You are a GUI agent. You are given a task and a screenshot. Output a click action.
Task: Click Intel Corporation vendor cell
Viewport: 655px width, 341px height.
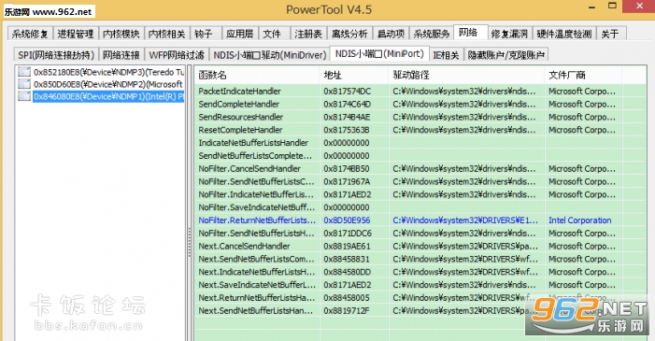click(580, 220)
